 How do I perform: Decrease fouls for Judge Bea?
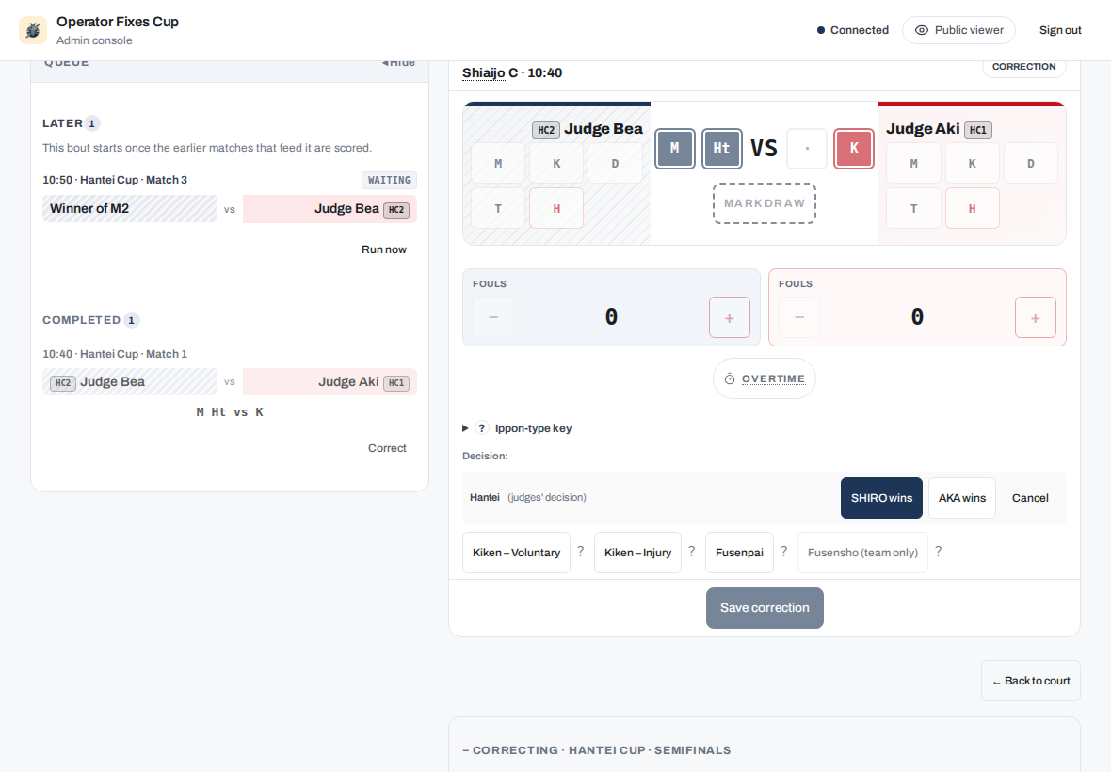493,317
